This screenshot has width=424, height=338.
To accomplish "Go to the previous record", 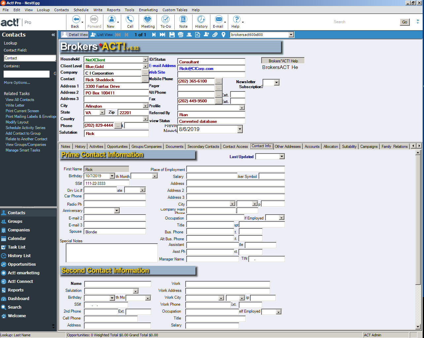I will (x=126, y=35).
